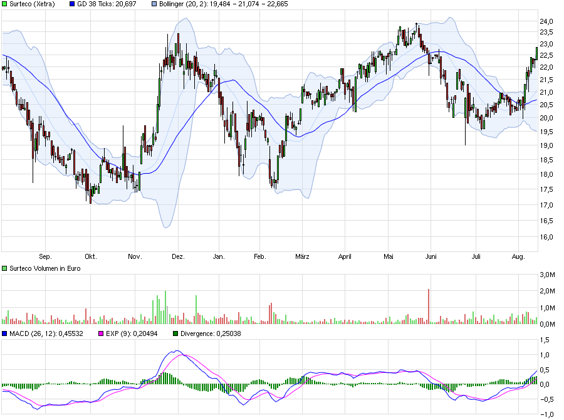Viewport: 564px width, 420px height.
Task: Click the 3,0M volume axis value
Action: click(x=548, y=275)
